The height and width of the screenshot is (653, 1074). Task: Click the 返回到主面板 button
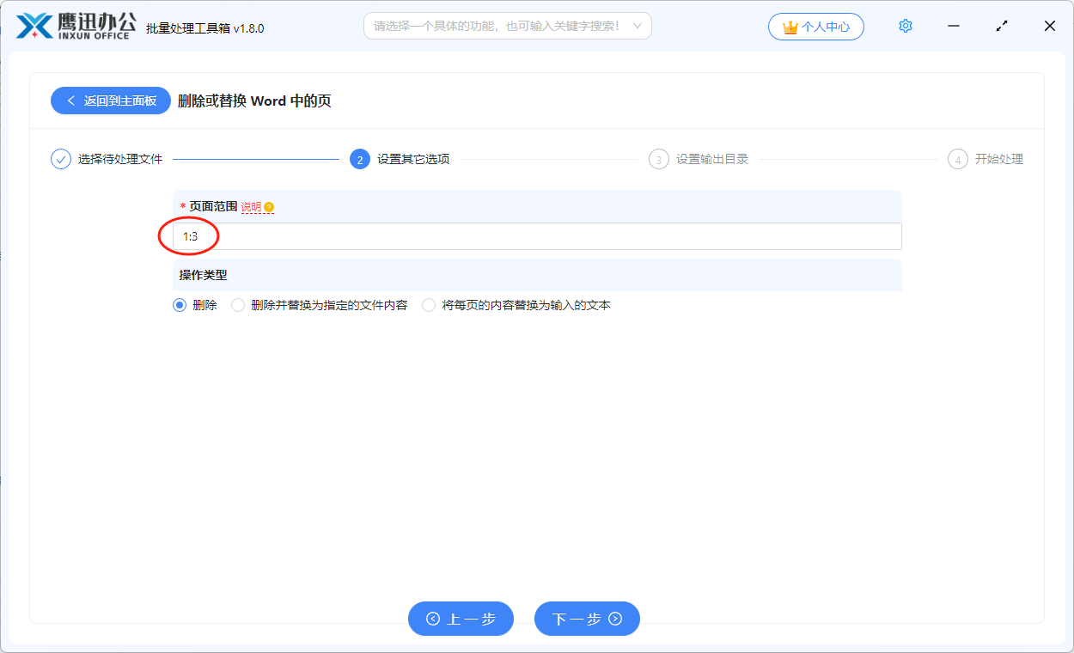pyautogui.click(x=111, y=101)
